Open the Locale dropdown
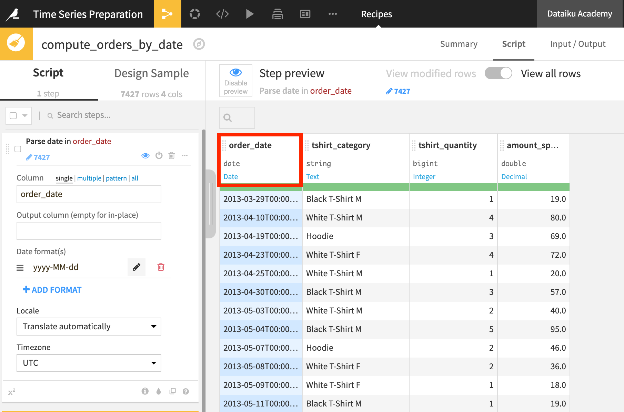 (89, 327)
